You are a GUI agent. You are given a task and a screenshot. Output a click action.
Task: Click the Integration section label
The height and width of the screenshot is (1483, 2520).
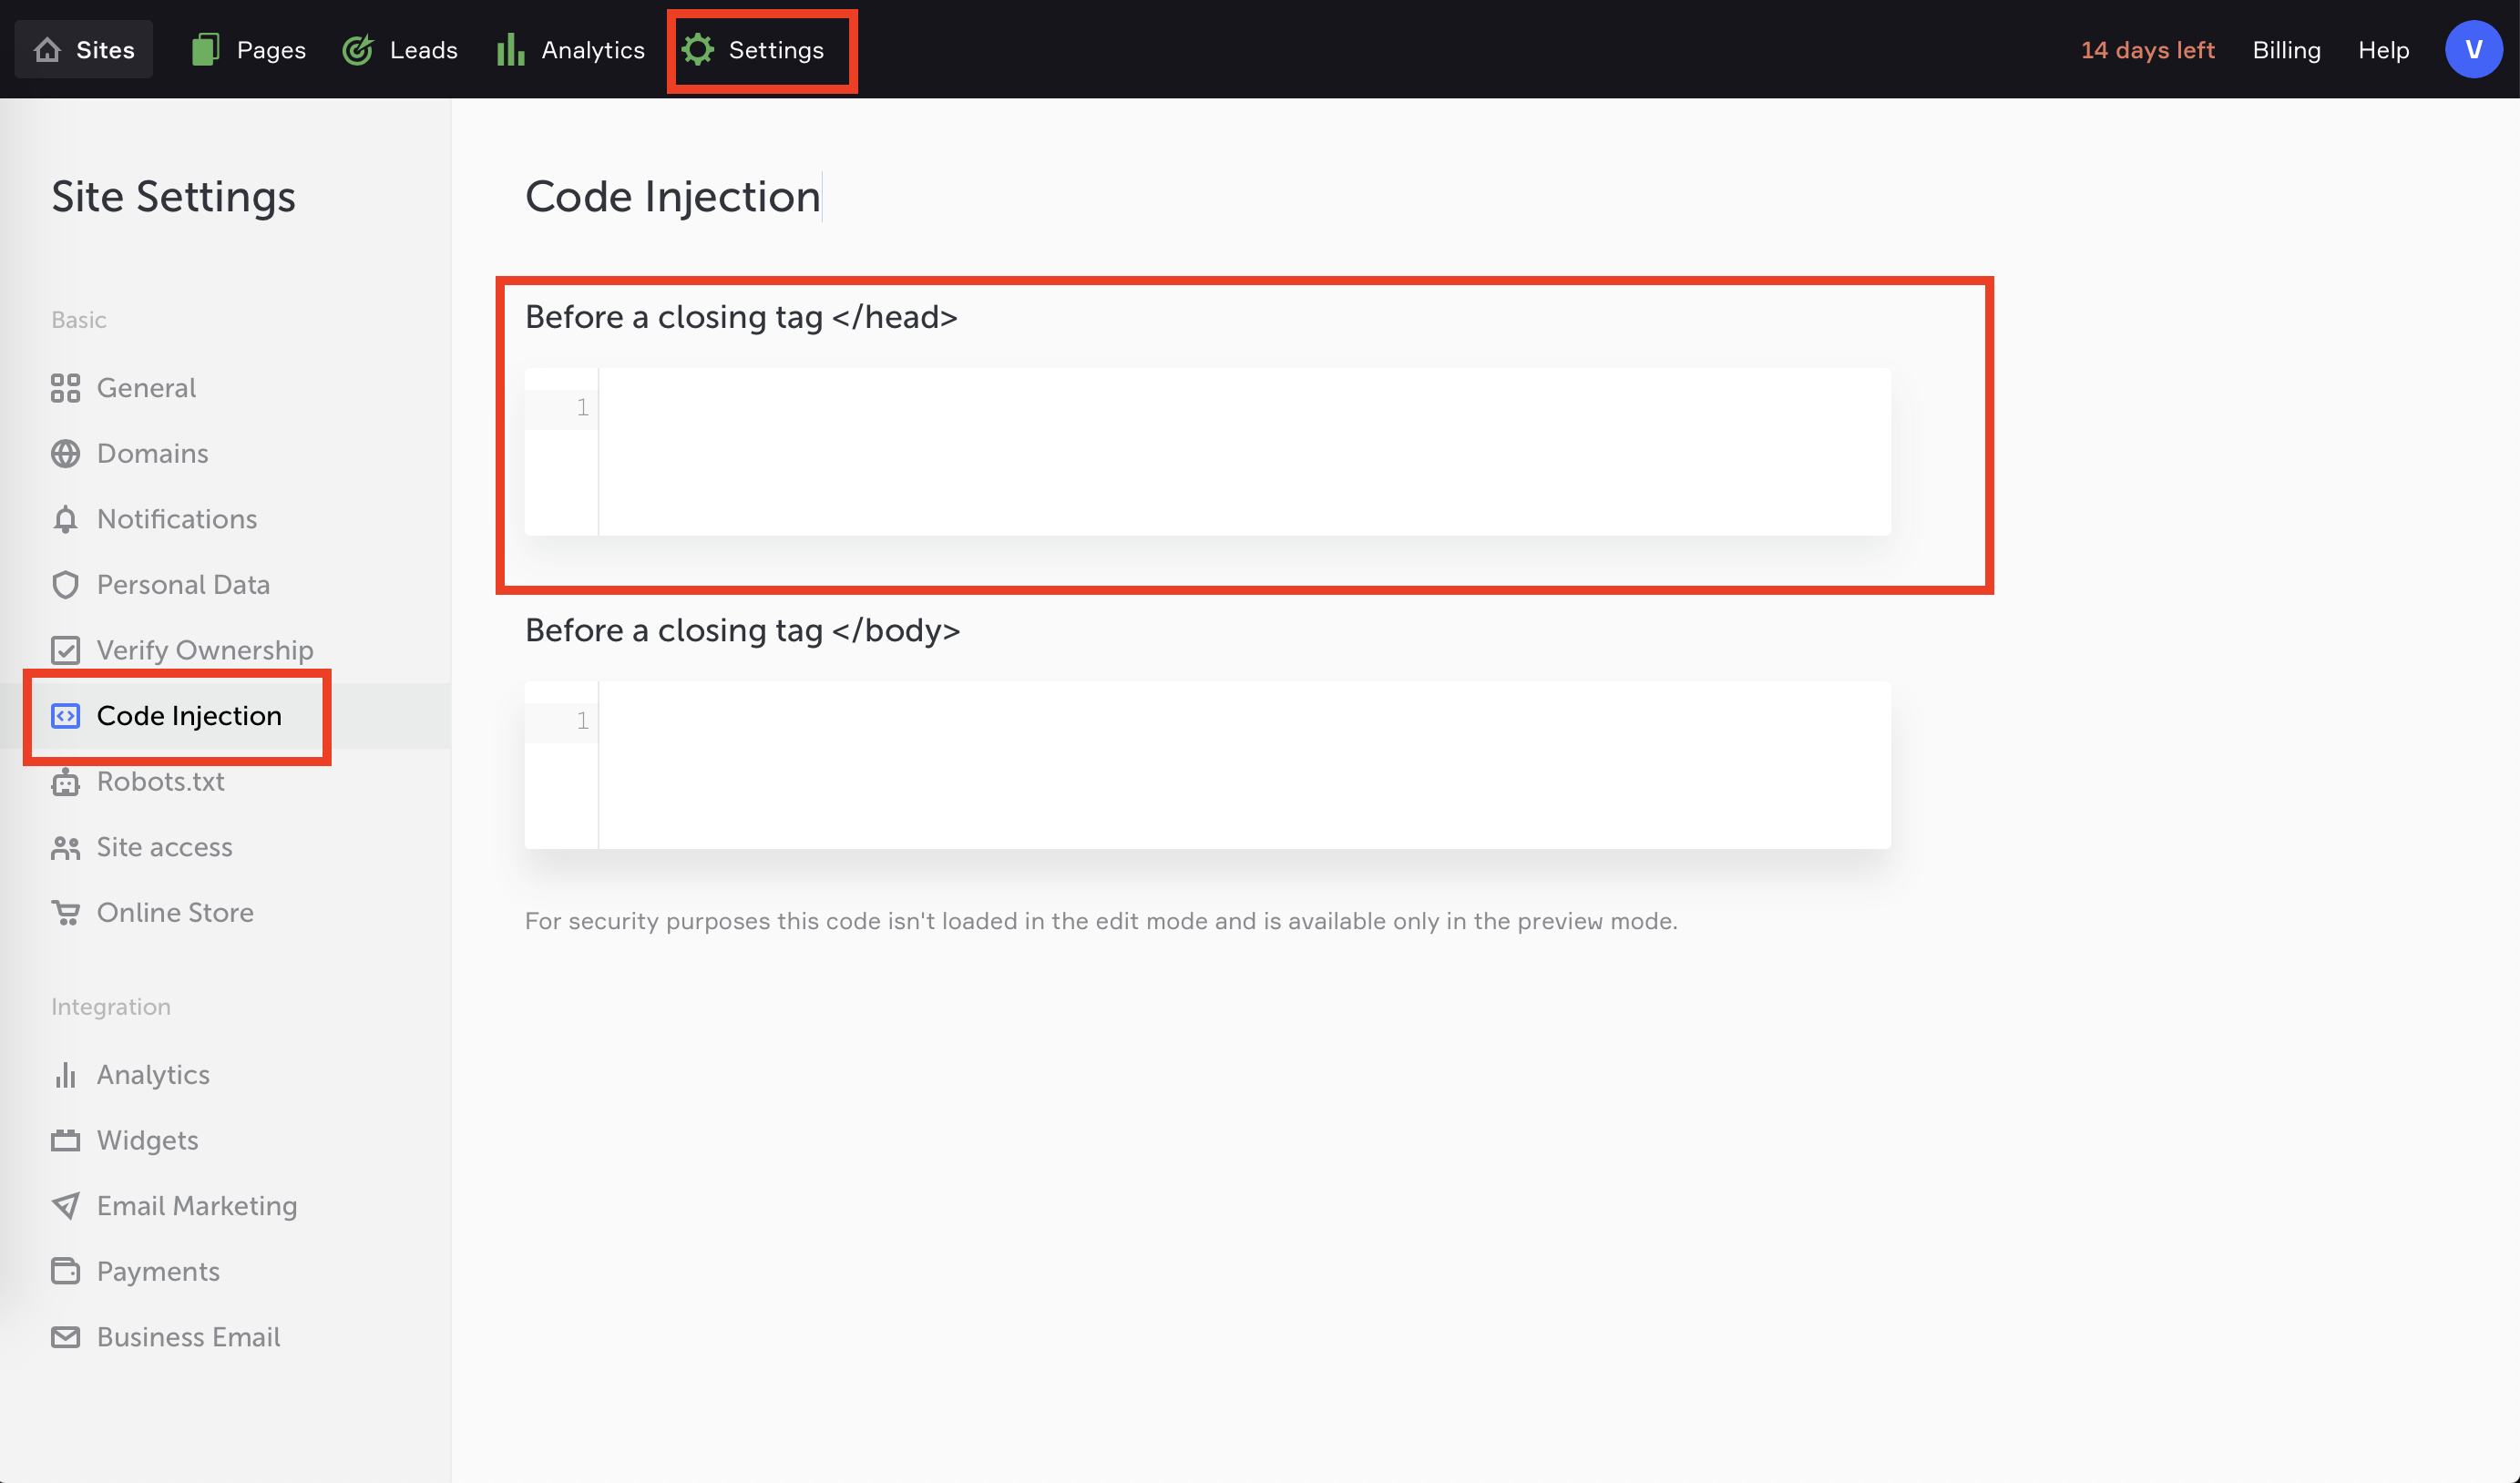(111, 1007)
